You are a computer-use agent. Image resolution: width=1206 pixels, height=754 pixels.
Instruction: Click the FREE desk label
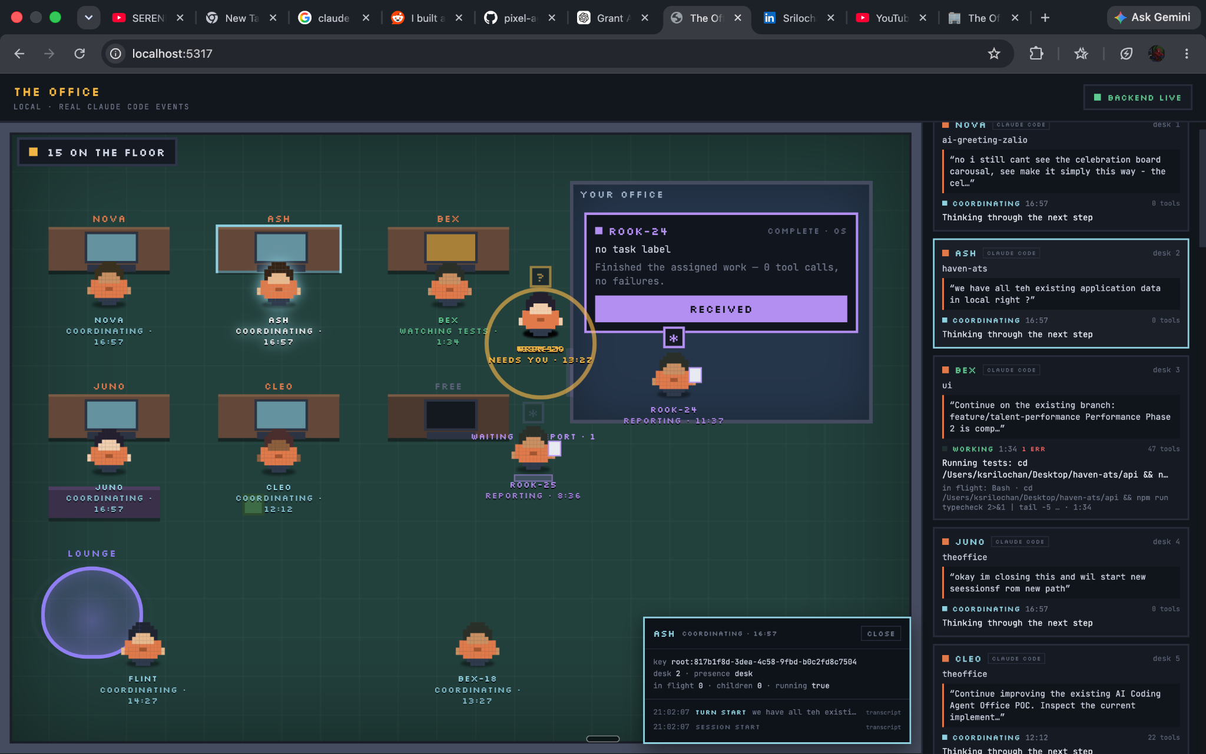pyautogui.click(x=448, y=386)
